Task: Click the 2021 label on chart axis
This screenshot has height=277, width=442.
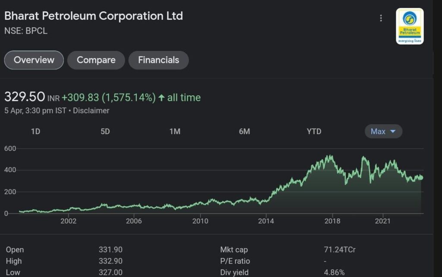Action: click(x=383, y=221)
